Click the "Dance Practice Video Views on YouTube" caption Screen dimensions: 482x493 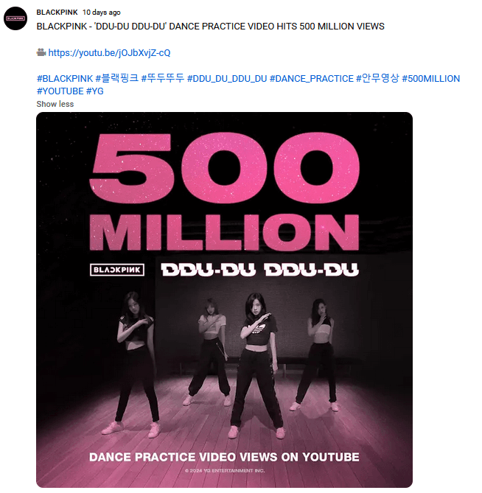point(224,457)
